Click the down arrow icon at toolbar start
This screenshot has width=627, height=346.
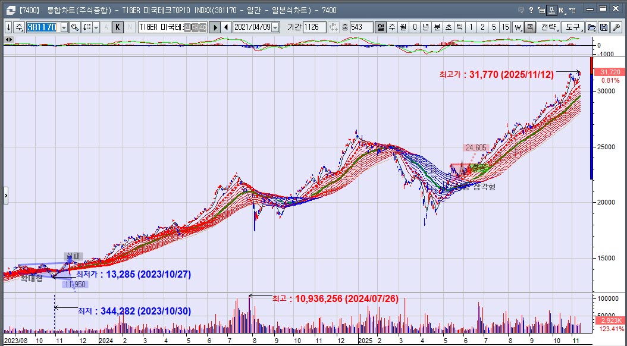[8, 27]
